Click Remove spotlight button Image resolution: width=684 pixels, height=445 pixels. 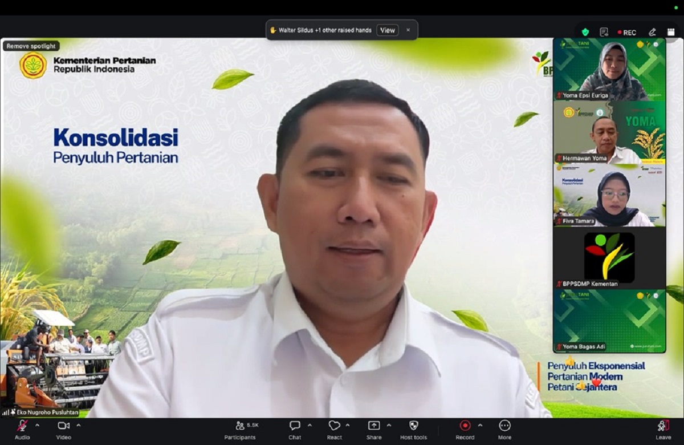(x=31, y=46)
